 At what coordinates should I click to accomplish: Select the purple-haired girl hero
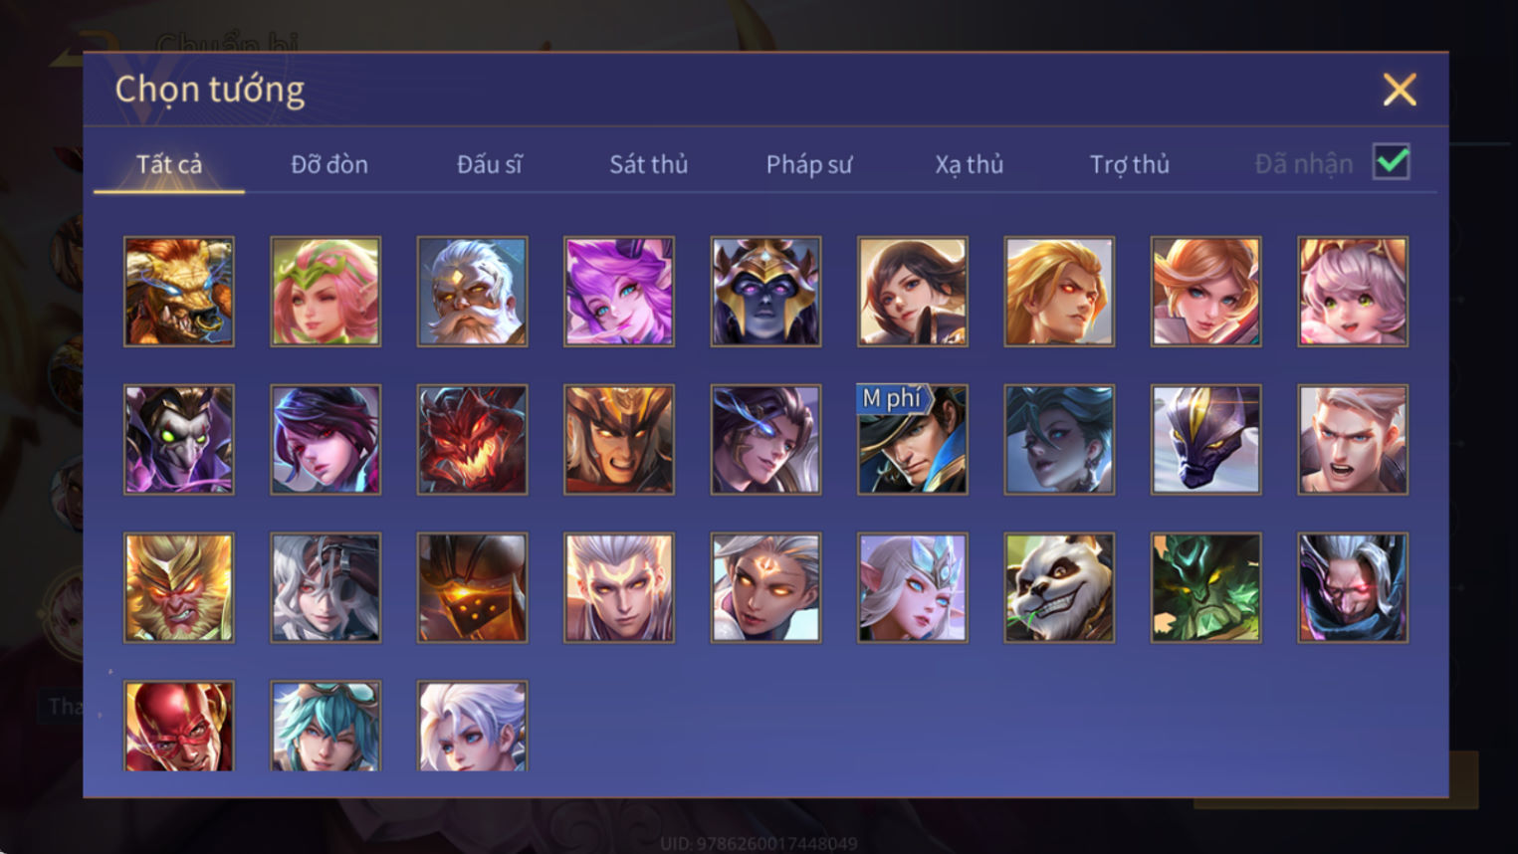coord(619,292)
